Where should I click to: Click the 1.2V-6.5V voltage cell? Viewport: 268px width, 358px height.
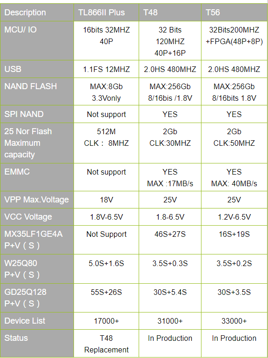234,217
